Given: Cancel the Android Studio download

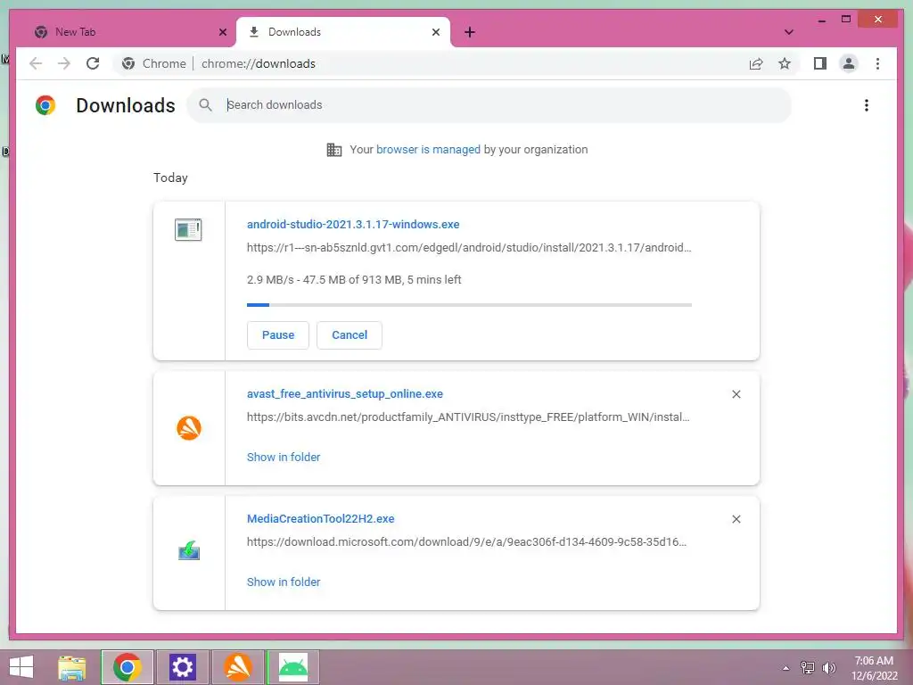Looking at the screenshot, I should coord(350,335).
